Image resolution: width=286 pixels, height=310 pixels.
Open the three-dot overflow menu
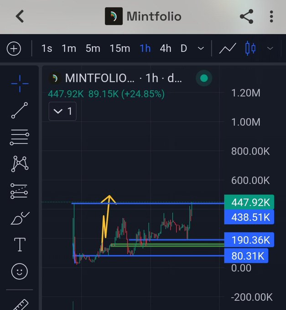[271, 16]
